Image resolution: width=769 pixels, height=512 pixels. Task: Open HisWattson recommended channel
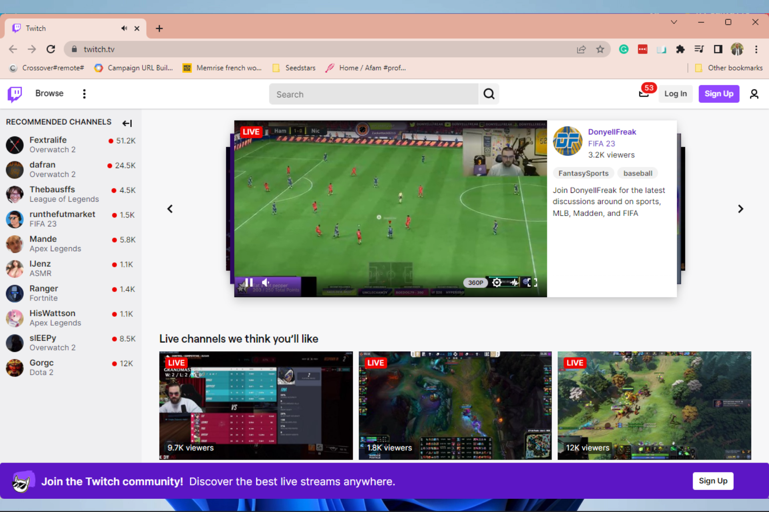pyautogui.click(x=70, y=318)
